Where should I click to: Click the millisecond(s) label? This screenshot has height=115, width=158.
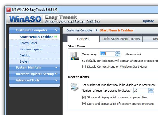[132, 54]
